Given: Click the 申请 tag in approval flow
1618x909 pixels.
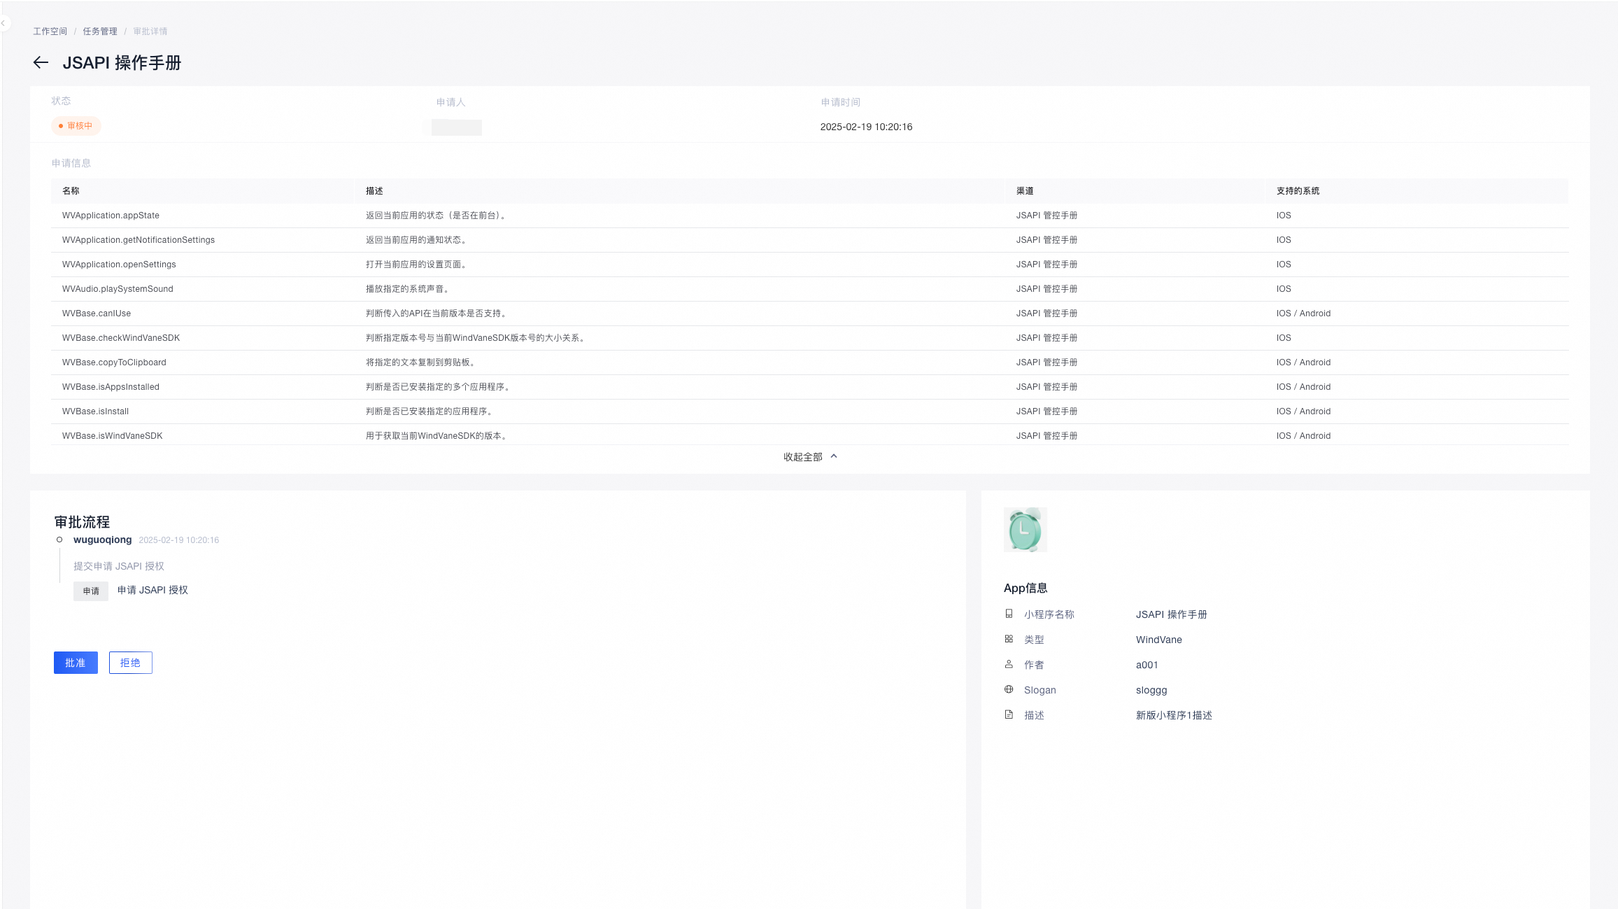Looking at the screenshot, I should (x=91, y=591).
